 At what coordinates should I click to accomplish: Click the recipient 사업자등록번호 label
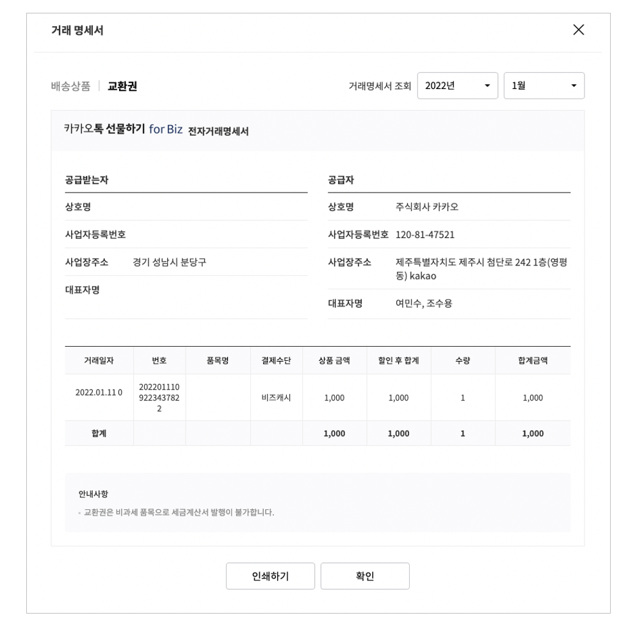(95, 235)
